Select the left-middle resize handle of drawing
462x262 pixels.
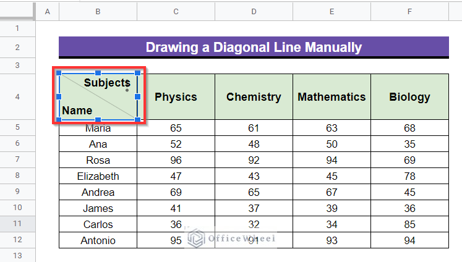(x=59, y=96)
